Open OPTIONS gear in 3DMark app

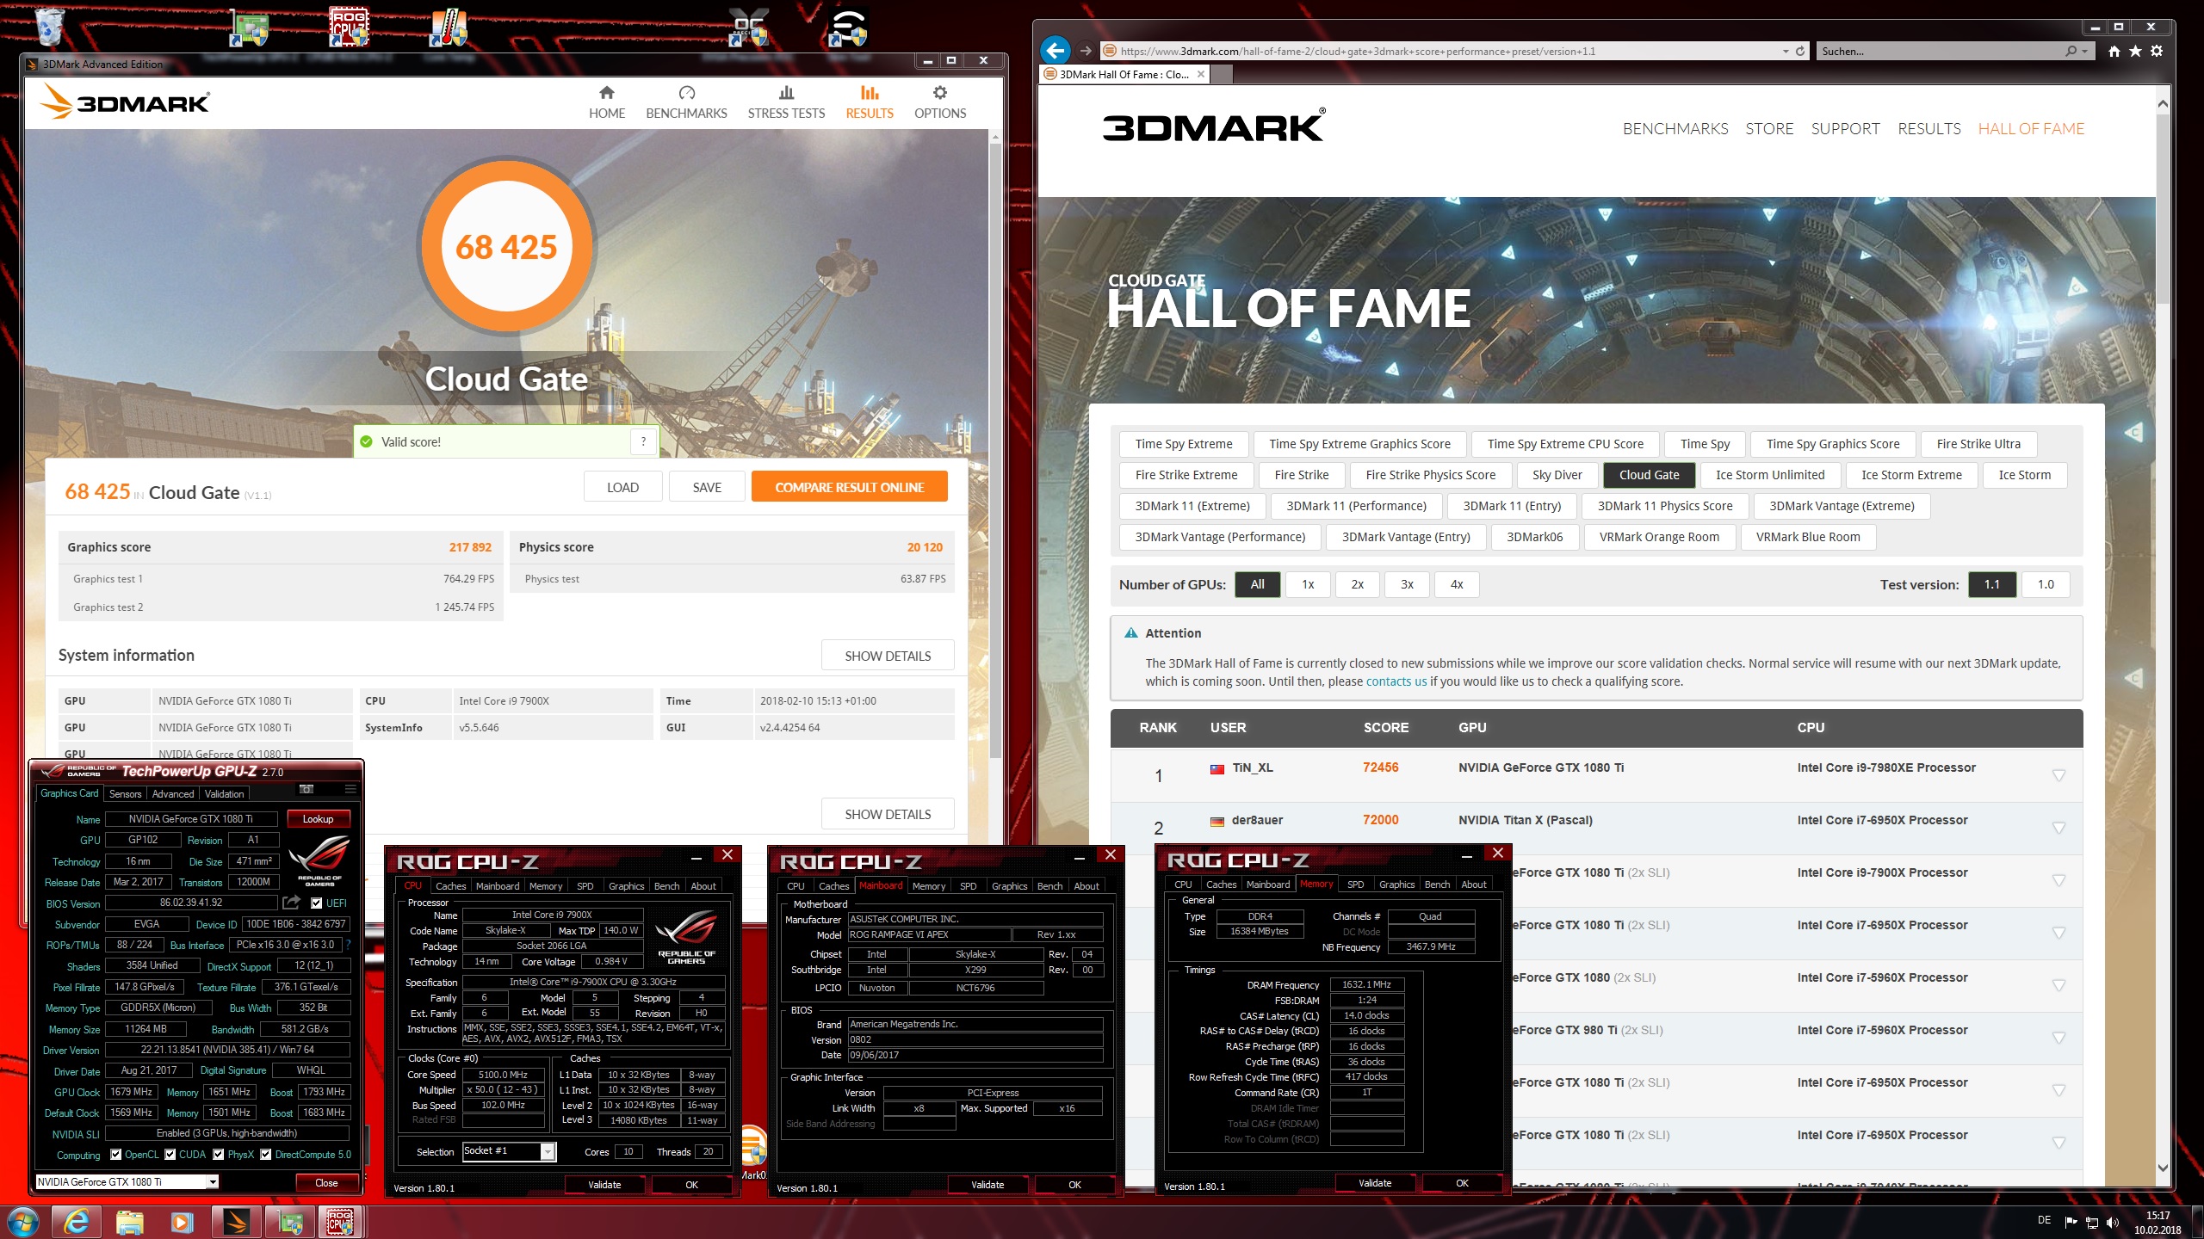pyautogui.click(x=940, y=102)
